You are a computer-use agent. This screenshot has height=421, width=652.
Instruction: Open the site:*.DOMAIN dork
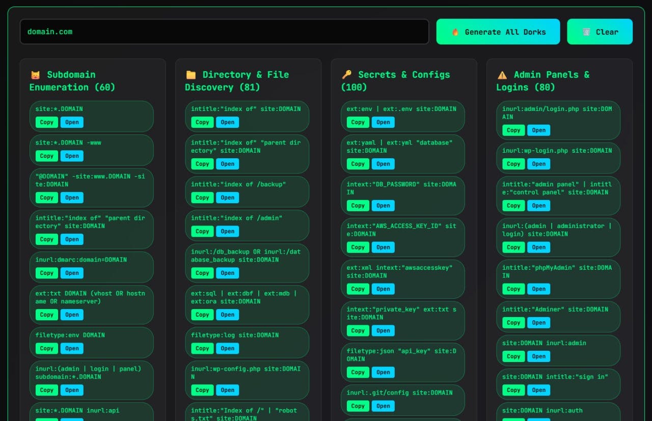[72, 122]
